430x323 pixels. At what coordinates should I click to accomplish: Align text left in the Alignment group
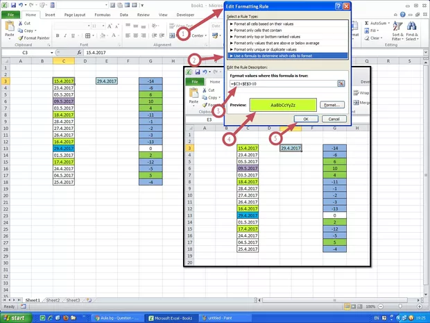coord(128,35)
